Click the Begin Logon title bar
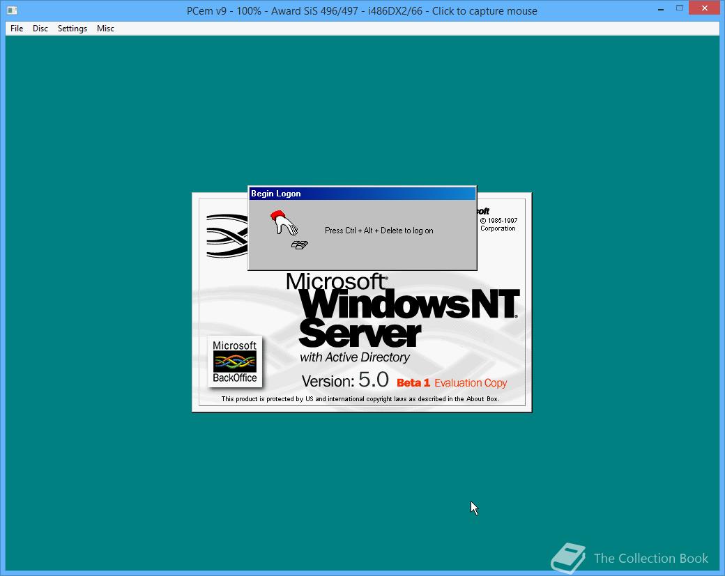Image resolution: width=725 pixels, height=576 pixels. [x=362, y=194]
